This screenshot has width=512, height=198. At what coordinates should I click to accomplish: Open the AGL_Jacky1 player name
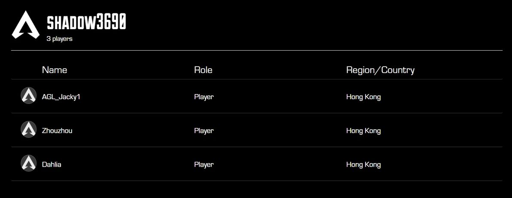tap(61, 97)
